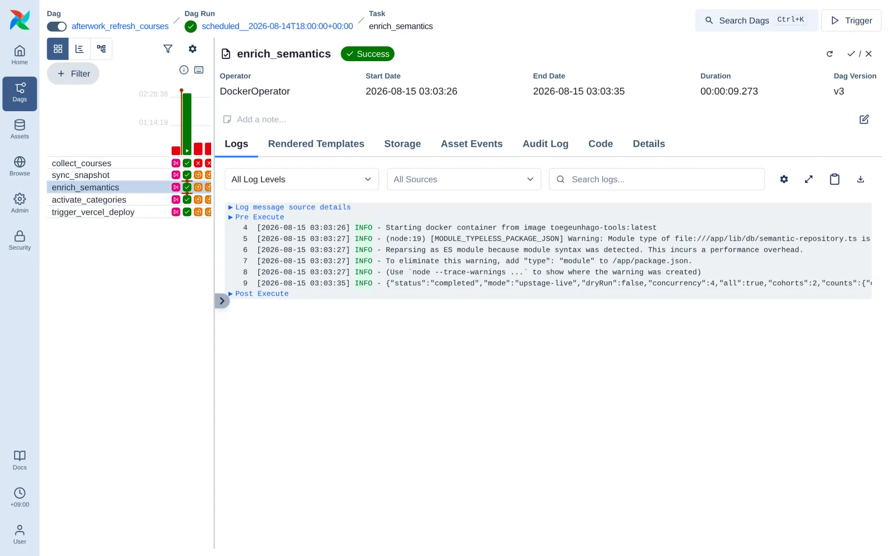Expand the logs to fullscreen
Viewport: 889px width, 556px height.
click(x=809, y=179)
